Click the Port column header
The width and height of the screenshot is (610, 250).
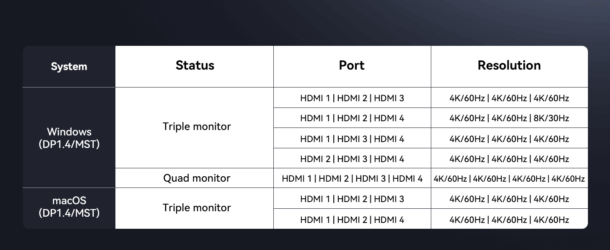click(x=352, y=65)
